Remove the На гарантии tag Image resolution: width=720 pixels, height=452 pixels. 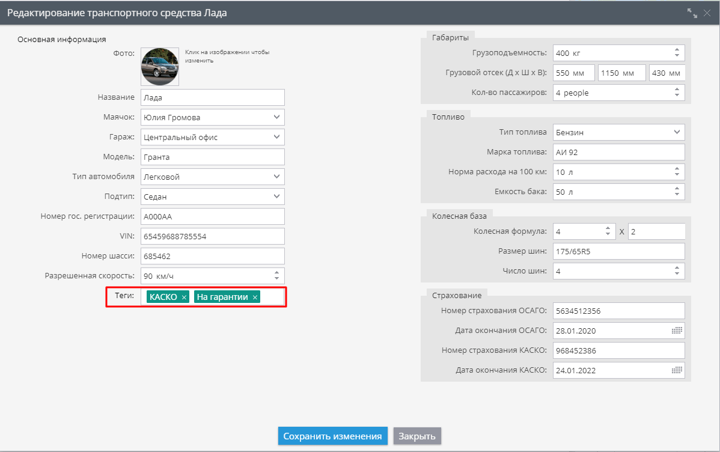pos(255,297)
